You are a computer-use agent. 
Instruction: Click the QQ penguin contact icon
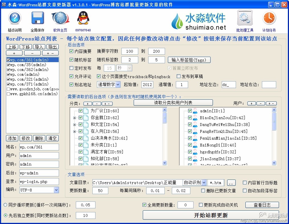click(83, 19)
